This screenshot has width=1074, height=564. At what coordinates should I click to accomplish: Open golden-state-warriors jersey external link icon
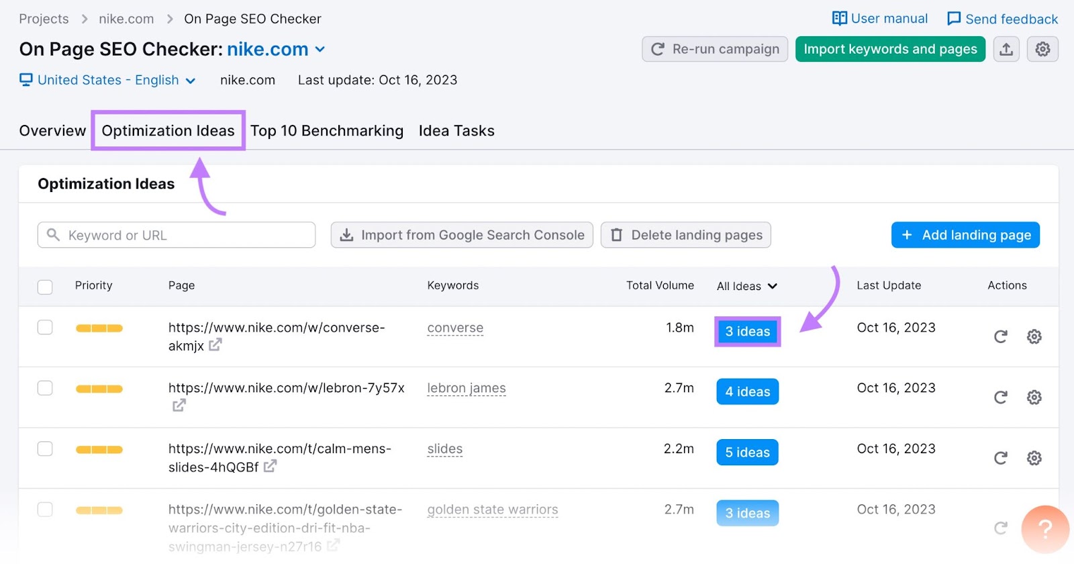click(333, 546)
